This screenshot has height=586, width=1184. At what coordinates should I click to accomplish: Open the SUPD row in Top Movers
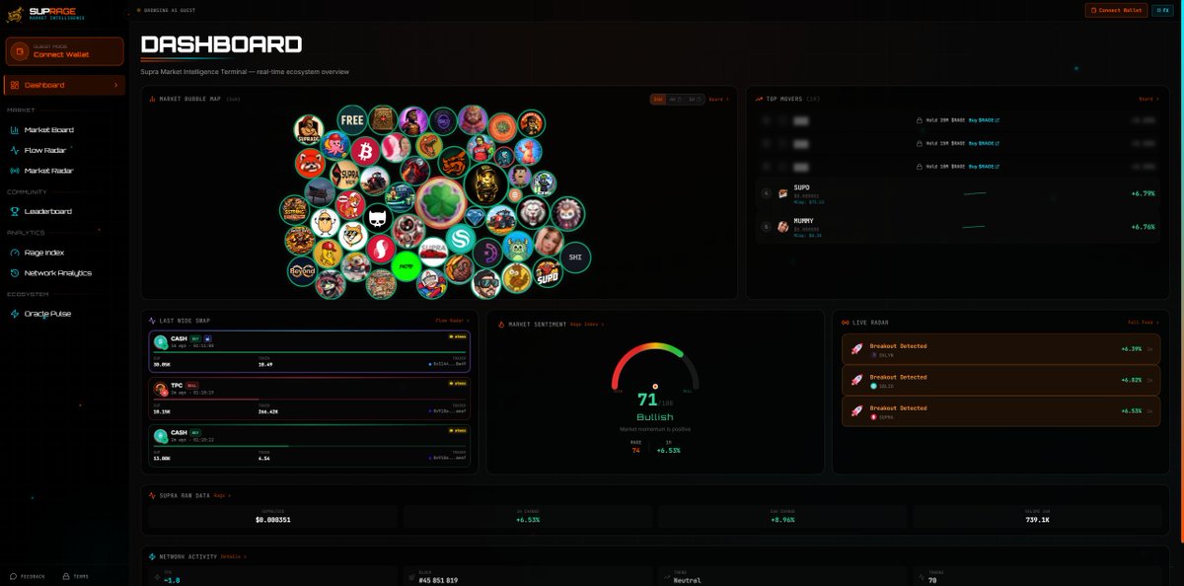click(957, 193)
